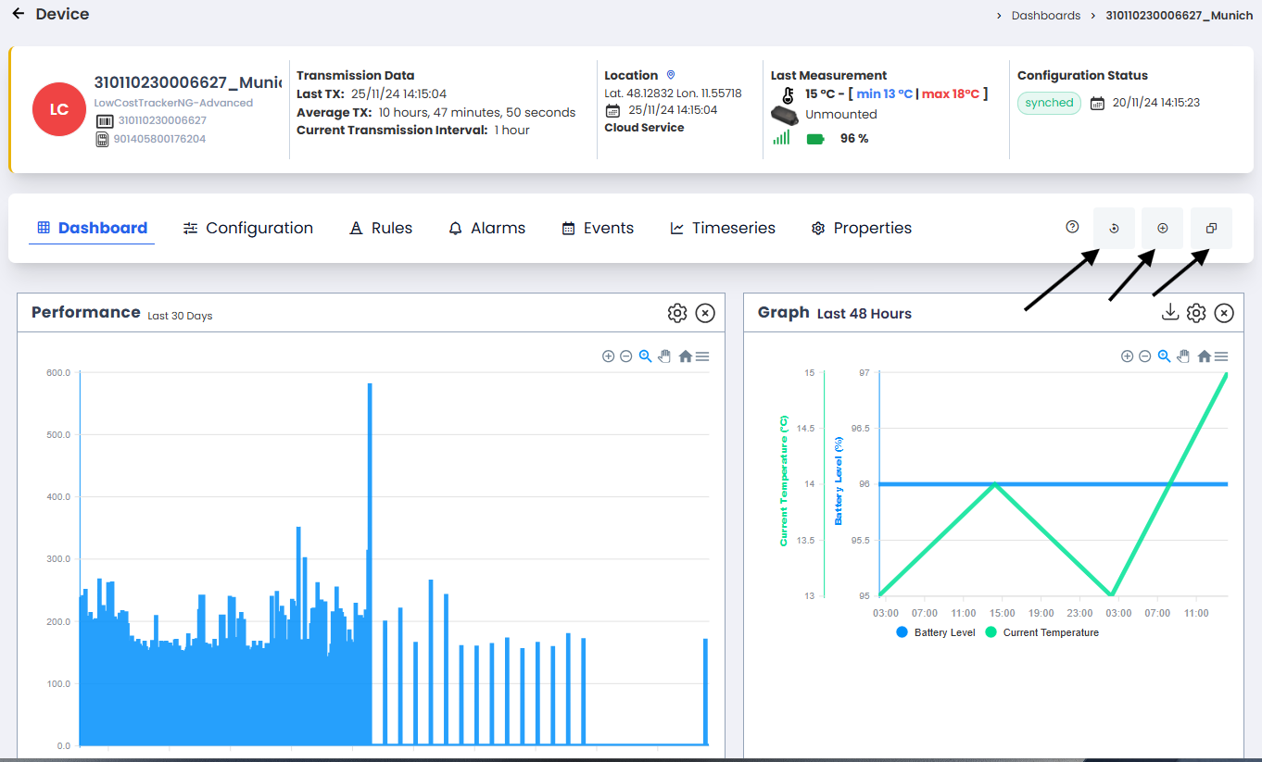This screenshot has height=762, width=1262.
Task: Click the reset dashboard circular arrow button
Action: tap(1114, 228)
